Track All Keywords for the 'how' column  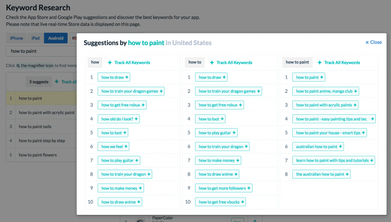coord(129,62)
